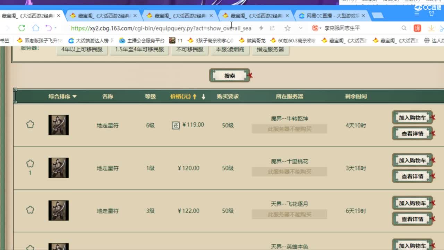Click 地走星符 name in the 6级 row
The width and height of the screenshot is (444, 250).
click(108, 125)
